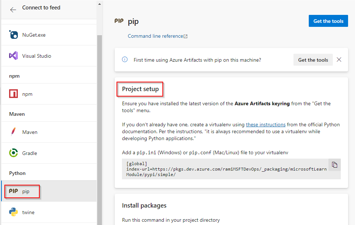This screenshot has width=355, height=225.
Task: Copy the pip.ini configuration to clipboard
Action: 334,164
